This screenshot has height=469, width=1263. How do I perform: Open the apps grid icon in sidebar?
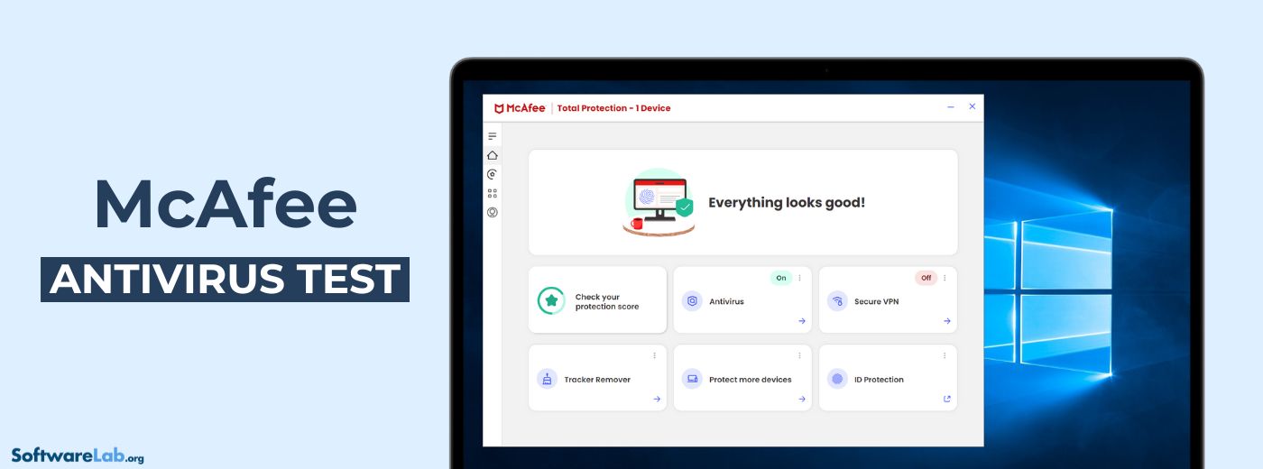492,193
